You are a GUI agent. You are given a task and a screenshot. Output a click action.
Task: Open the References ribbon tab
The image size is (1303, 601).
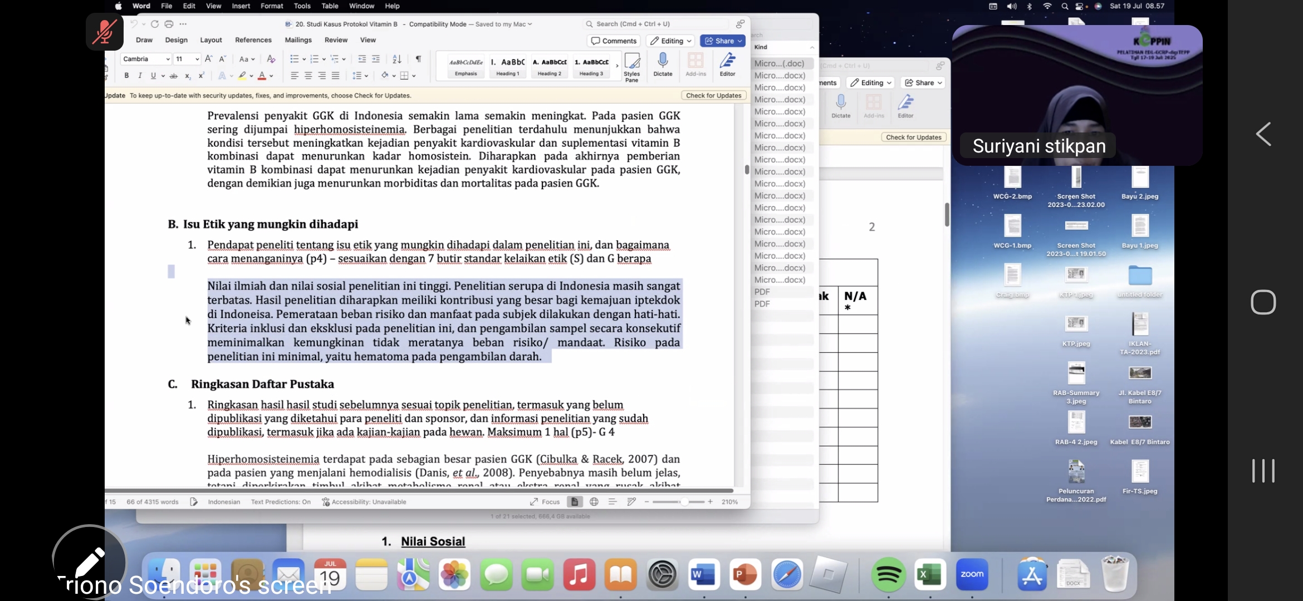pos(253,40)
